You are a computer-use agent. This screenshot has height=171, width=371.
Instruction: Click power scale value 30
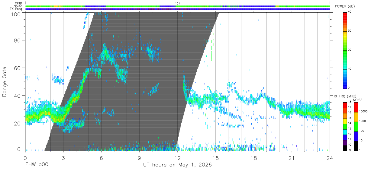coord(350,31)
